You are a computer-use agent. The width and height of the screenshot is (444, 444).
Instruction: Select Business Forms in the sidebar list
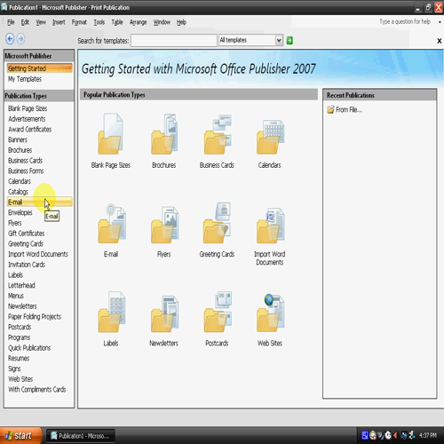pyautogui.click(x=26, y=170)
